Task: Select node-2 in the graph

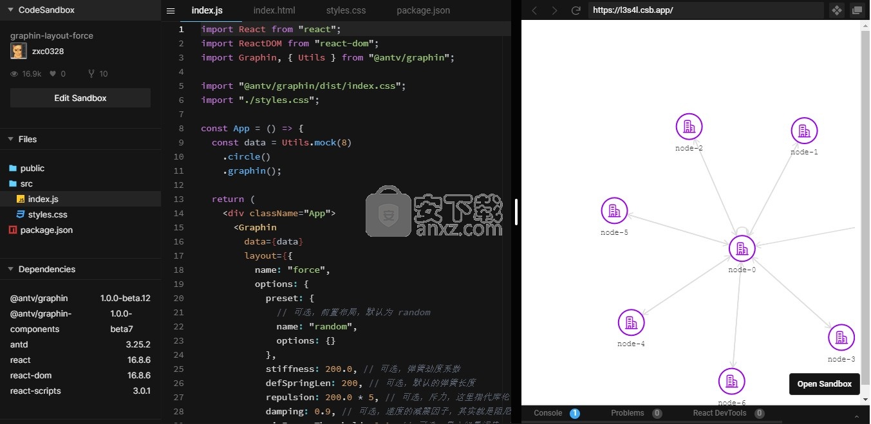Action: coord(689,126)
